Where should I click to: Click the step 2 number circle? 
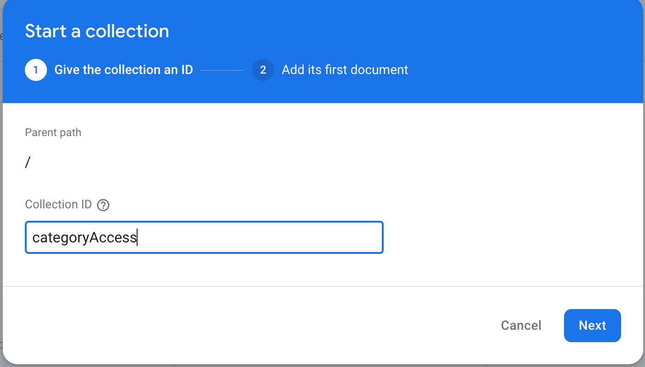[x=263, y=70]
